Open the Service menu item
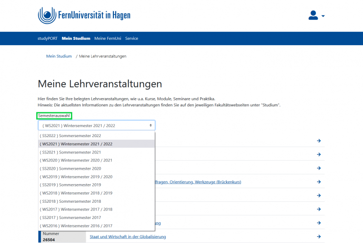The height and width of the screenshot is (243, 363). coord(132,38)
